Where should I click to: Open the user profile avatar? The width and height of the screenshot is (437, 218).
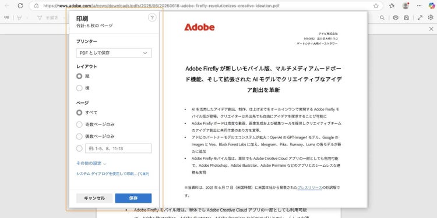pyautogui.click(x=406, y=6)
